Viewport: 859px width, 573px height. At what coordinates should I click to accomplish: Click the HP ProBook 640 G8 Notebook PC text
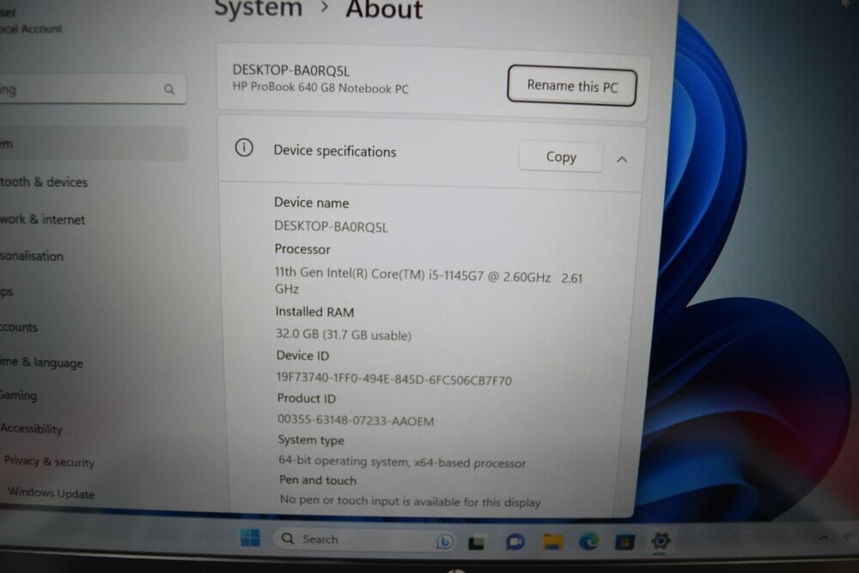pyautogui.click(x=320, y=88)
